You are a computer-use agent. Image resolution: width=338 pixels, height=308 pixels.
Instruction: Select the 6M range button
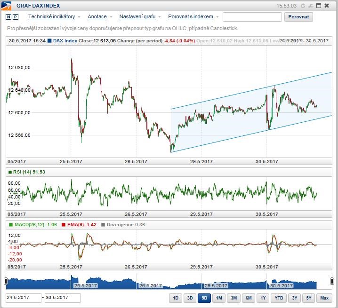tap(249, 298)
